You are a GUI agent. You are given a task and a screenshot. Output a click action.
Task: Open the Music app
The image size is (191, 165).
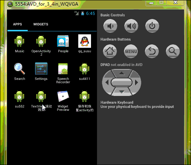point(19,44)
